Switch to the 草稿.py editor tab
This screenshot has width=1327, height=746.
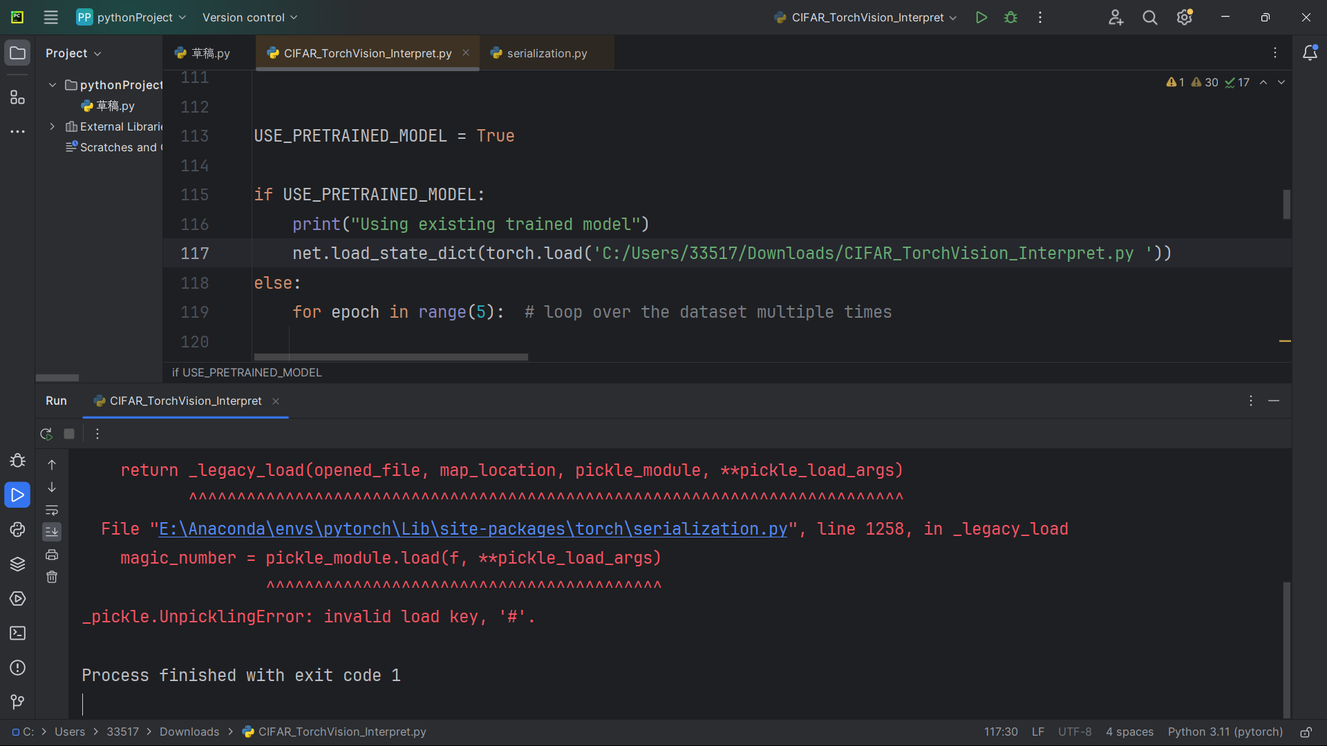point(210,53)
